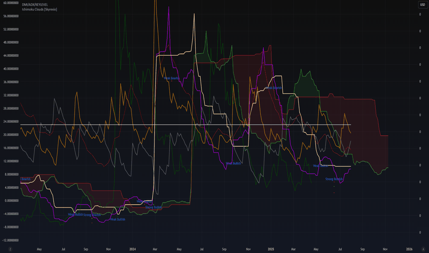The image size is (429, 253).
Task: Click the Weak Bearish label near January 2025
Action: point(274,88)
